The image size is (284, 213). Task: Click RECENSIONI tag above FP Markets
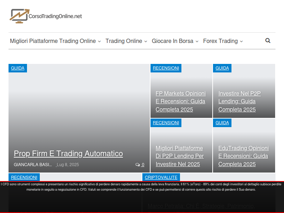pyautogui.click(x=166, y=68)
